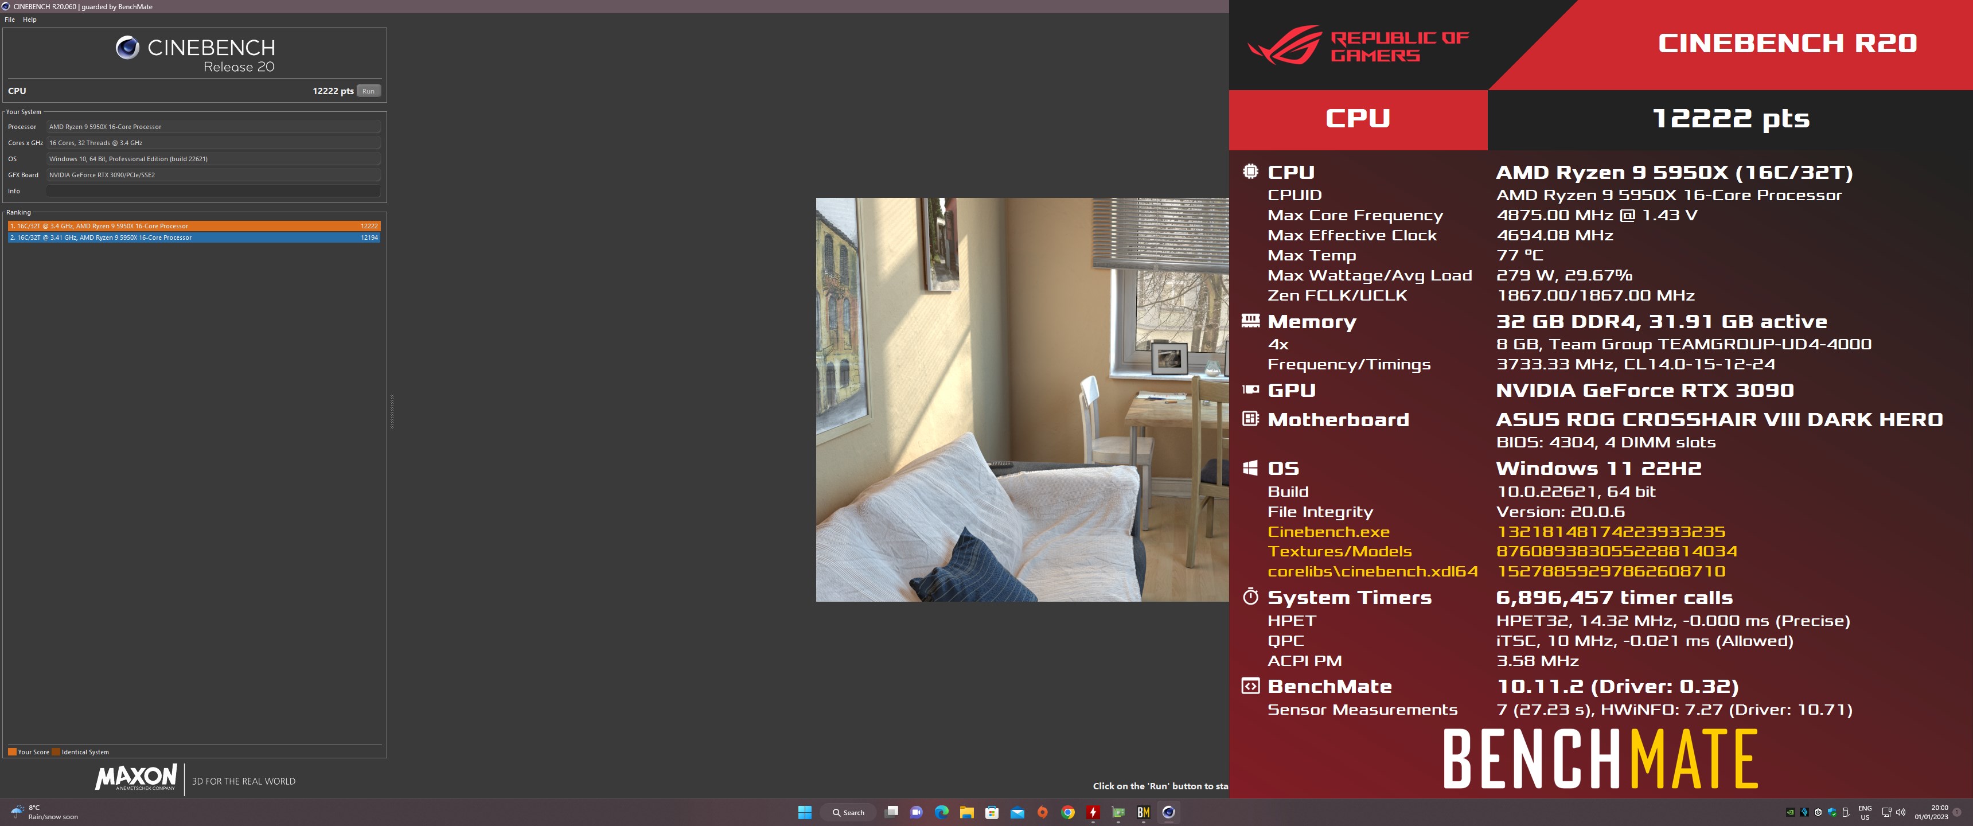The height and width of the screenshot is (826, 1973).
Task: Click the orange Your Score legend swatch
Action: click(12, 751)
